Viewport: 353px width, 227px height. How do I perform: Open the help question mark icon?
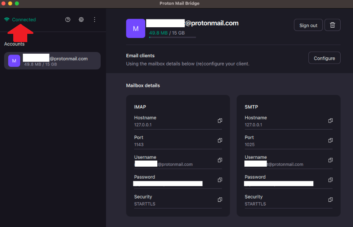click(68, 19)
